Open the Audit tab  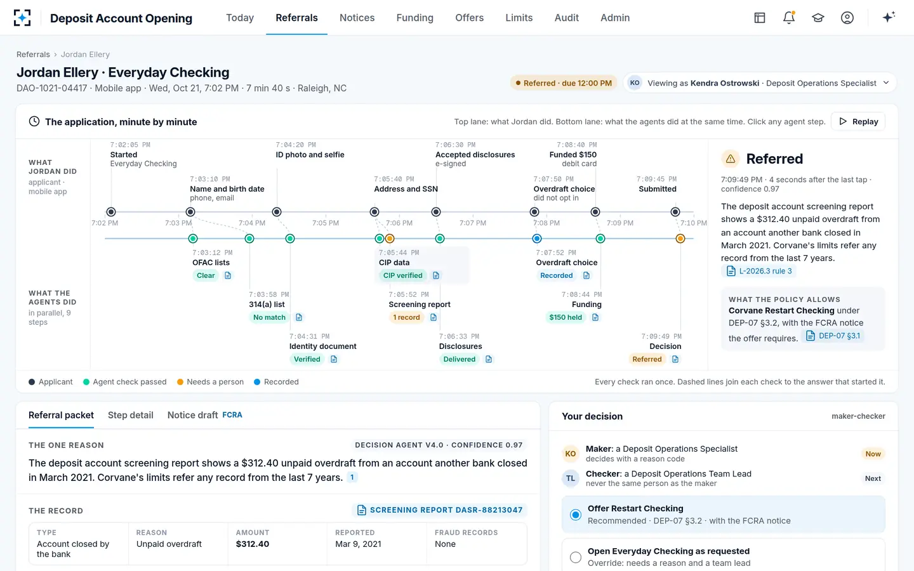click(566, 18)
